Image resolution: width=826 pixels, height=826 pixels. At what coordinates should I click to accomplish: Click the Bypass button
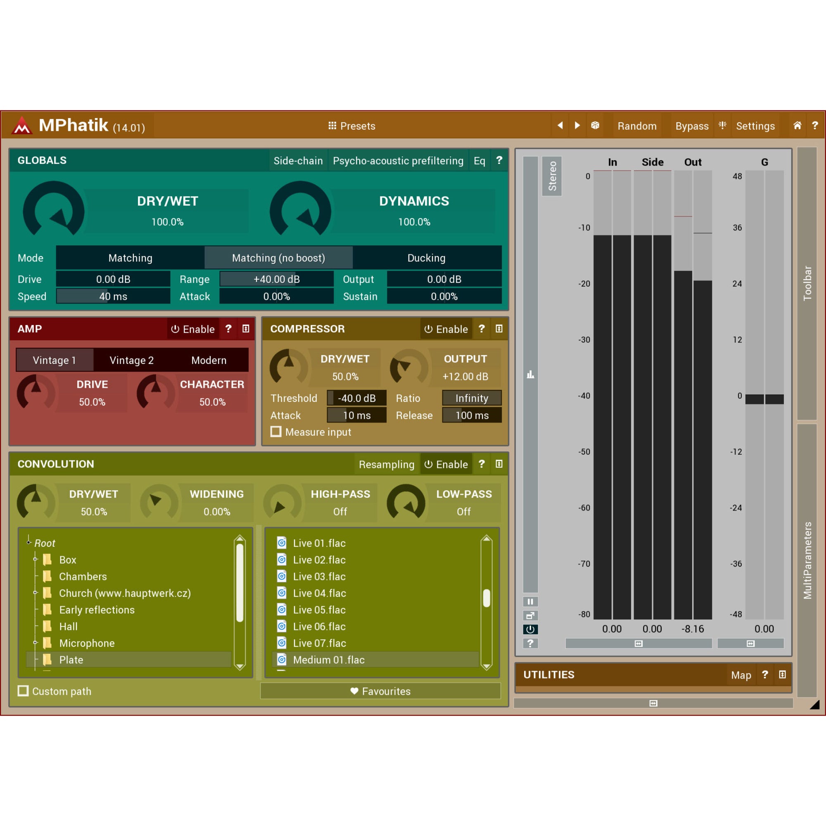tap(692, 126)
